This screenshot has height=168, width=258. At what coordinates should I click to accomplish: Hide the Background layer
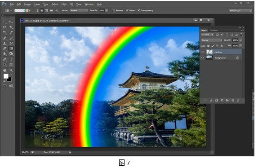pyautogui.click(x=203, y=57)
